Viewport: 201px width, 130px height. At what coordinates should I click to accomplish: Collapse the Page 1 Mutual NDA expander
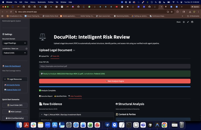pyautogui.click(x=76, y=115)
